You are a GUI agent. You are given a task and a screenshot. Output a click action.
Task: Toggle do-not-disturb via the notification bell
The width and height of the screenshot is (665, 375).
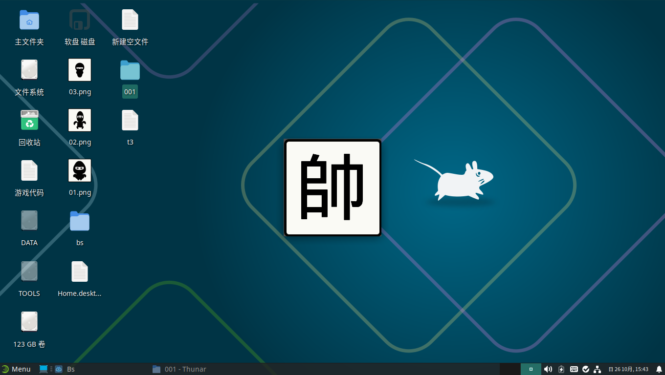coord(658,369)
